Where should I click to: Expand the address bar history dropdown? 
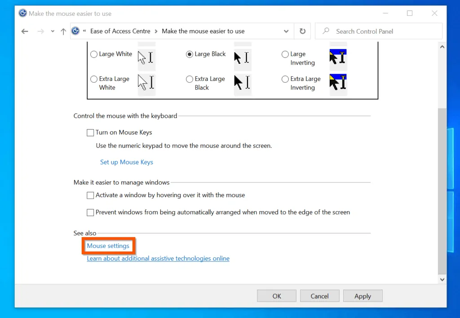tap(286, 31)
